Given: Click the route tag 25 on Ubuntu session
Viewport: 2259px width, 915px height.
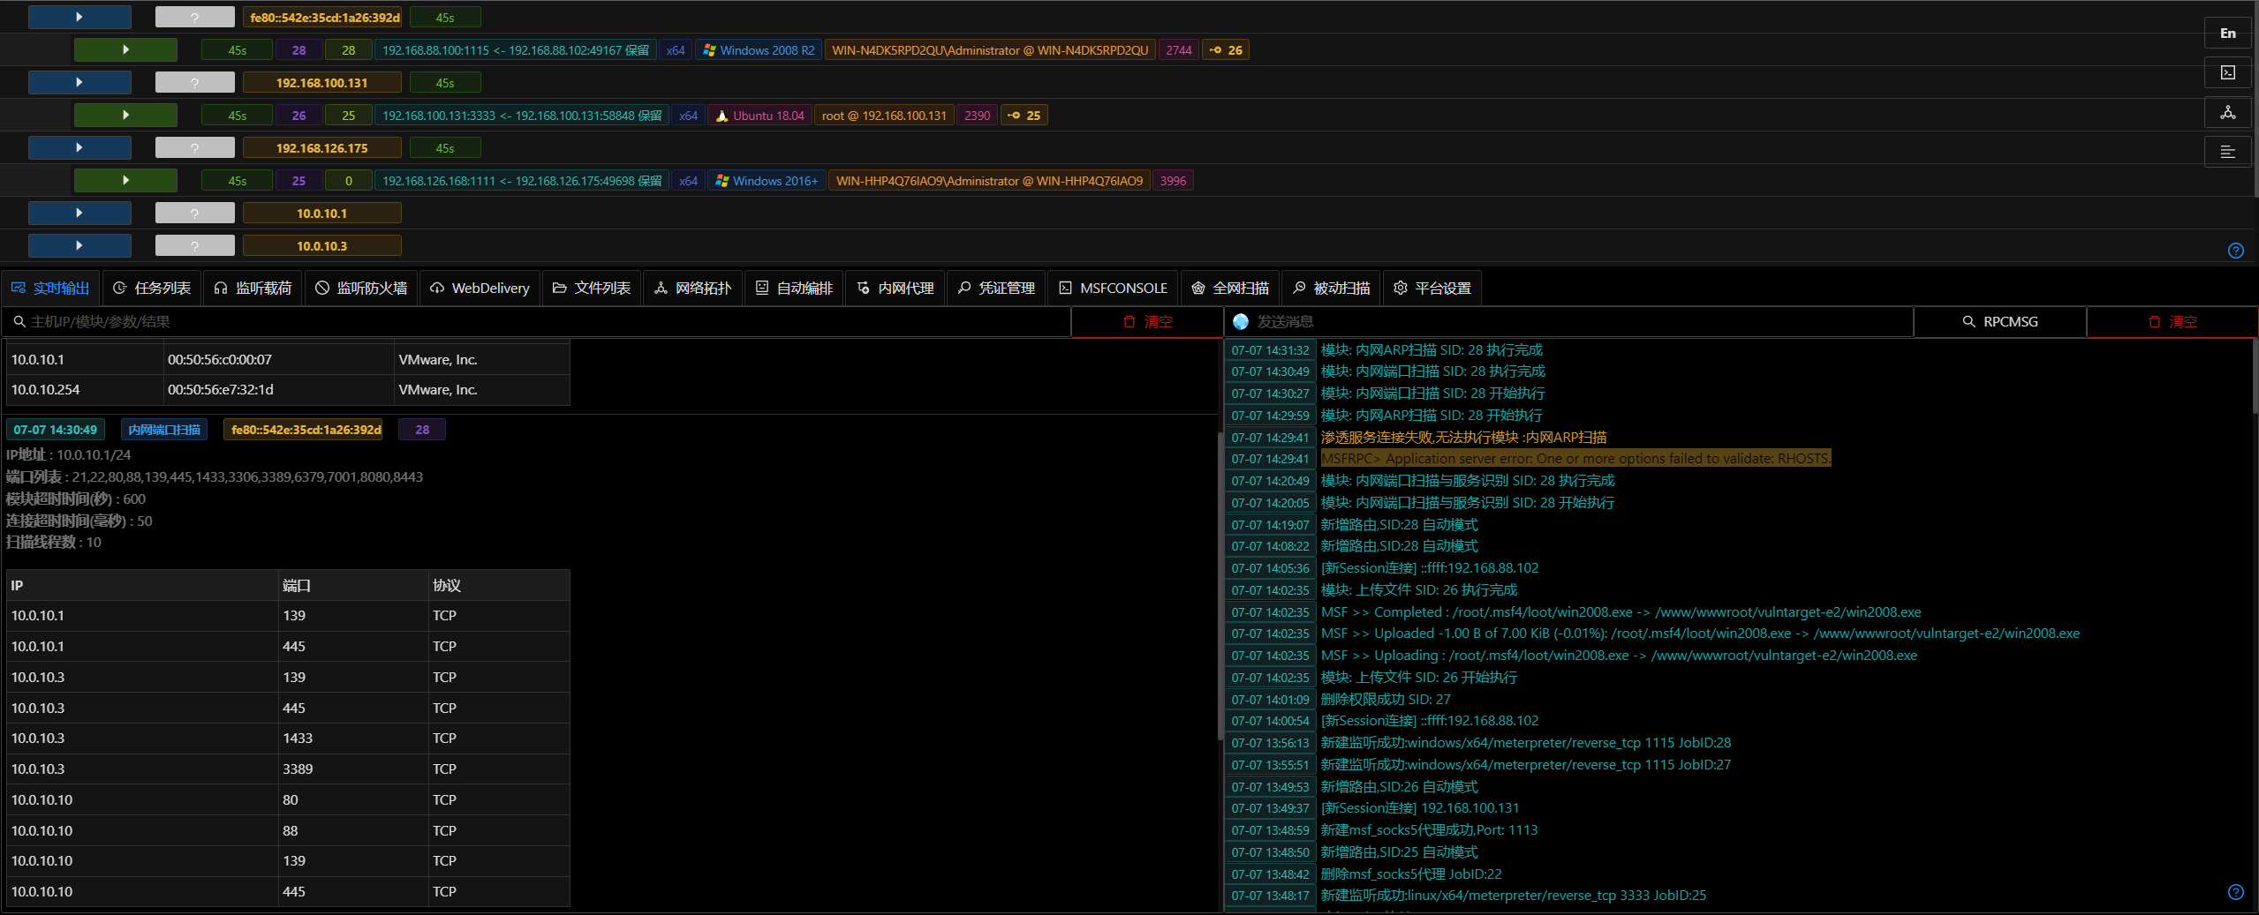Looking at the screenshot, I should (1024, 116).
